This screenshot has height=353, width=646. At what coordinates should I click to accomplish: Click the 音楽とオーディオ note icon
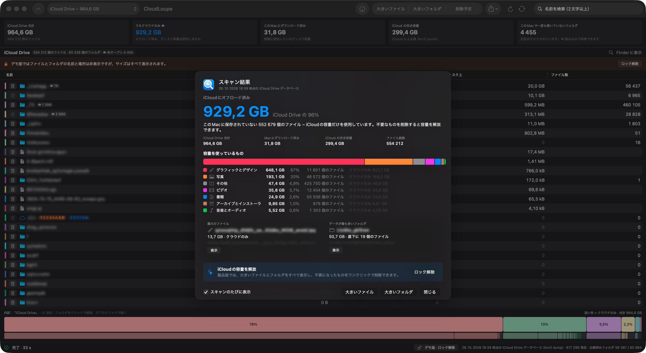pyautogui.click(x=212, y=210)
